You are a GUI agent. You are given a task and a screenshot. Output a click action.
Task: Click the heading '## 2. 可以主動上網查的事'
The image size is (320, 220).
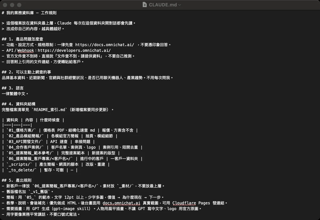26,72
